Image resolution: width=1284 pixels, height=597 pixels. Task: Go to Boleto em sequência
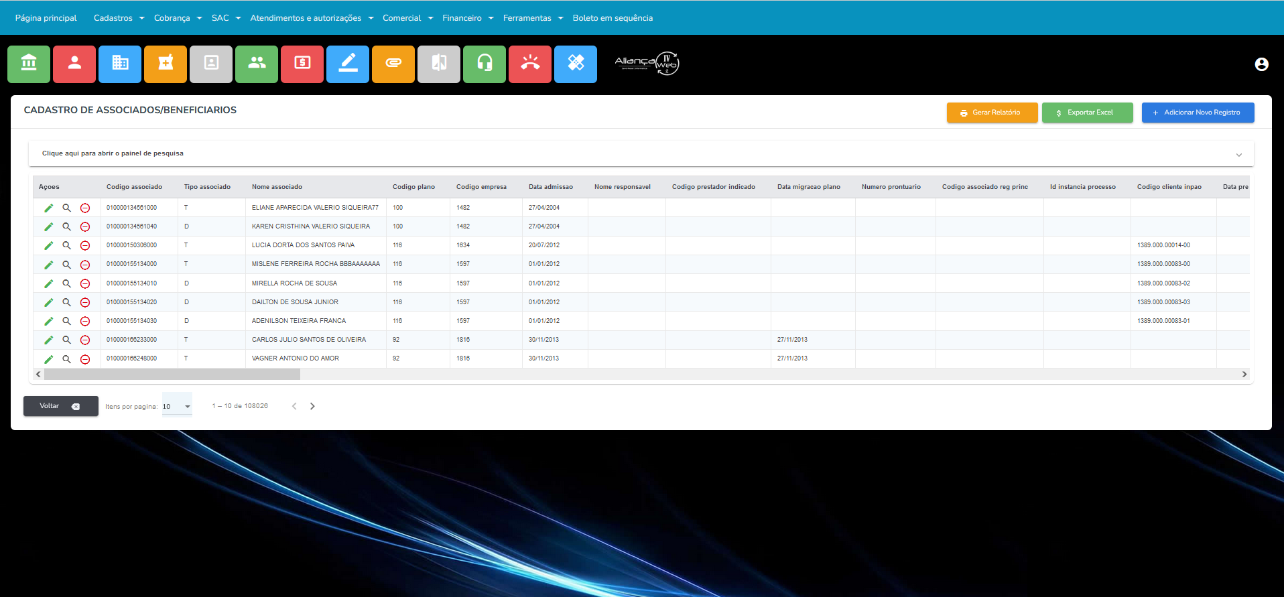(x=613, y=18)
